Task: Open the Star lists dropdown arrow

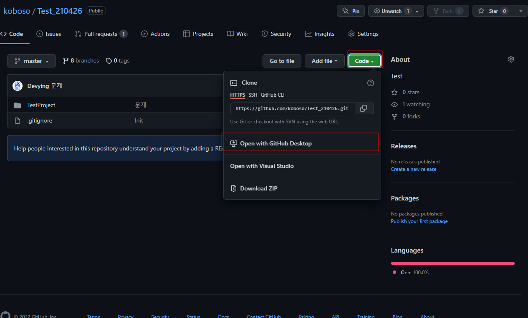Action: [x=520, y=11]
